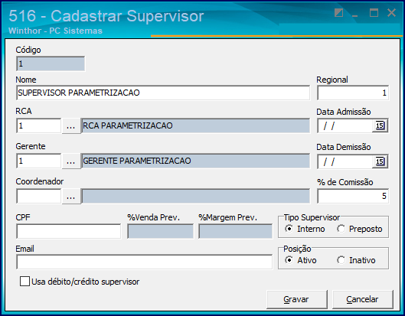Click the empty Coordenador description field
The image size is (405, 316).
[x=195, y=197]
